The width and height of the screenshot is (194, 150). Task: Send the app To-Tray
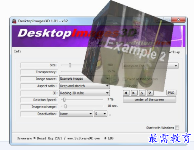point(173,52)
